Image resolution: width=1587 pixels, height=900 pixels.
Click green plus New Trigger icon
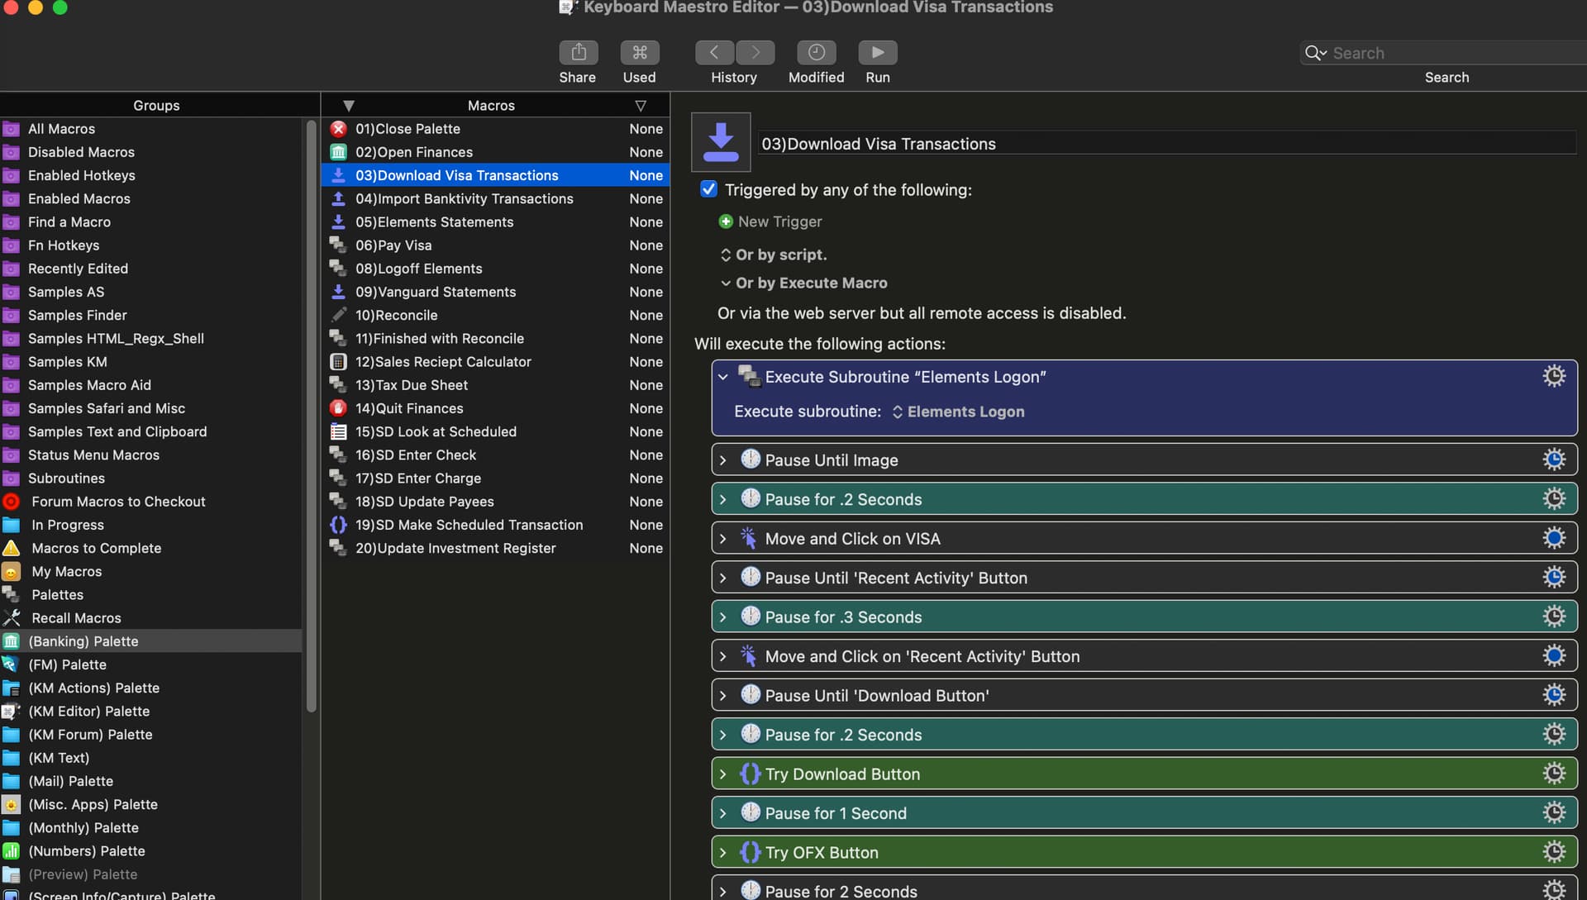pos(726,221)
